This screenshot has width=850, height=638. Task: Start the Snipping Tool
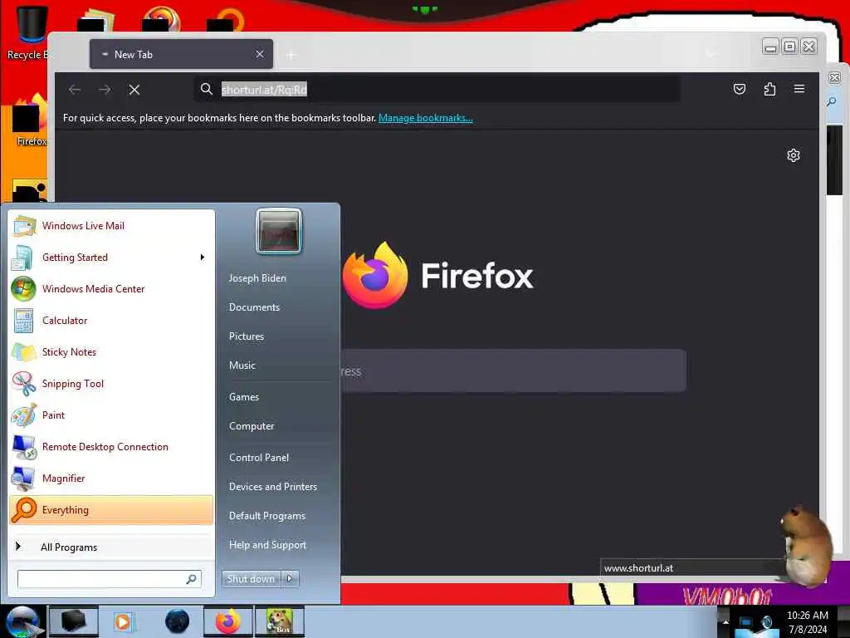tap(111, 384)
